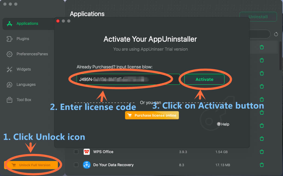
Task: Click the refresh icon near the search bar
Action: (x=276, y=34)
